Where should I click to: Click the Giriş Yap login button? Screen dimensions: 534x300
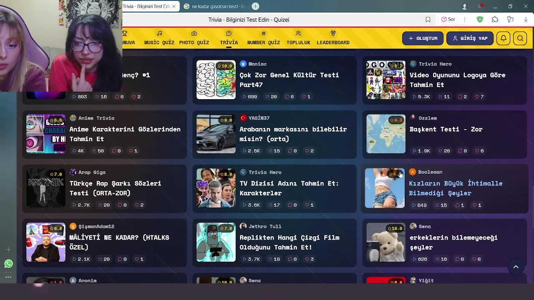coord(470,38)
